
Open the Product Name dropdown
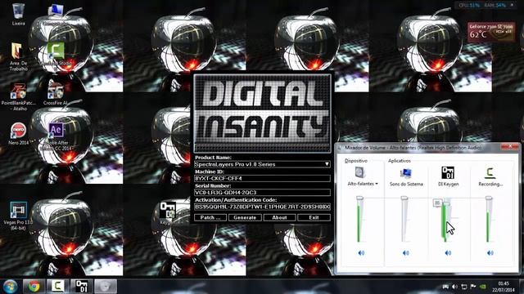pyautogui.click(x=327, y=164)
